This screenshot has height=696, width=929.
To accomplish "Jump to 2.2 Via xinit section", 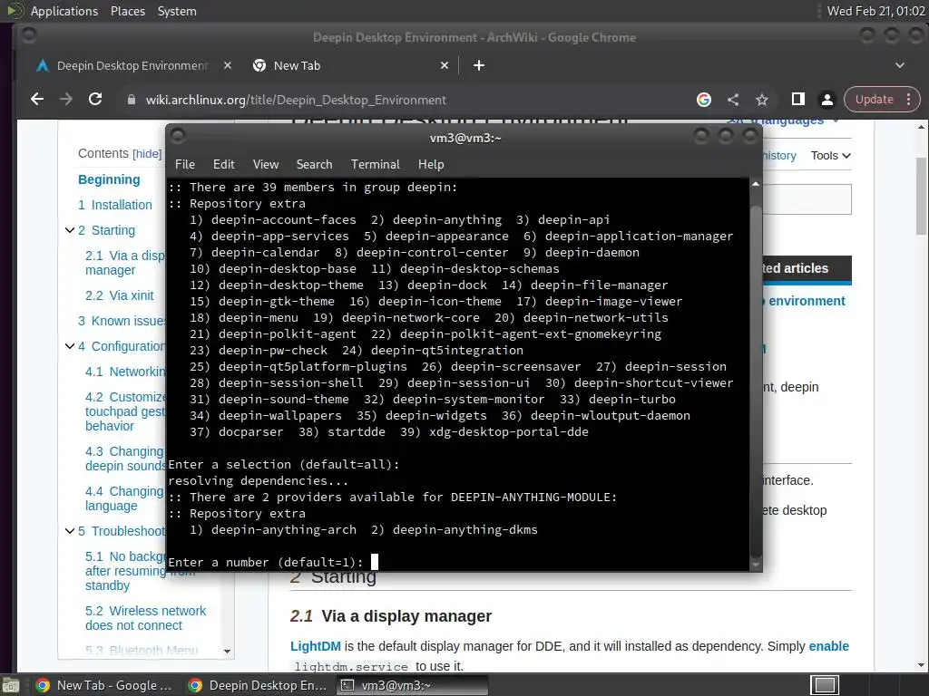I will point(119,295).
